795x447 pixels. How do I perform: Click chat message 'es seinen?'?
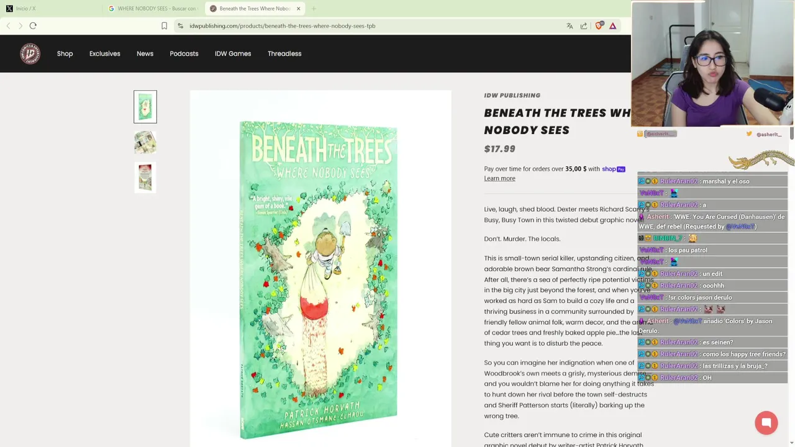(717, 343)
